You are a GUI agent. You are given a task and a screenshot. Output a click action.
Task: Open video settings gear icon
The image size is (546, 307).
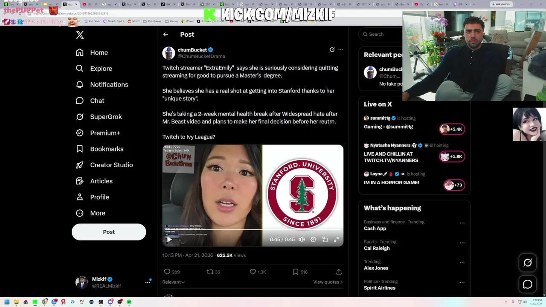pos(313,240)
